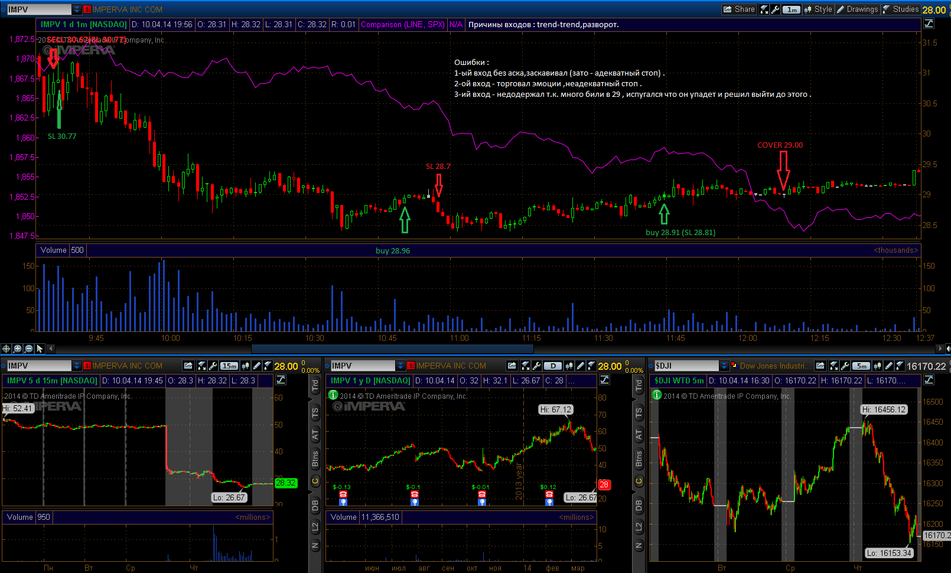
Task: Click the Volume label in daily chart's volume pane
Action: pyautogui.click(x=343, y=517)
